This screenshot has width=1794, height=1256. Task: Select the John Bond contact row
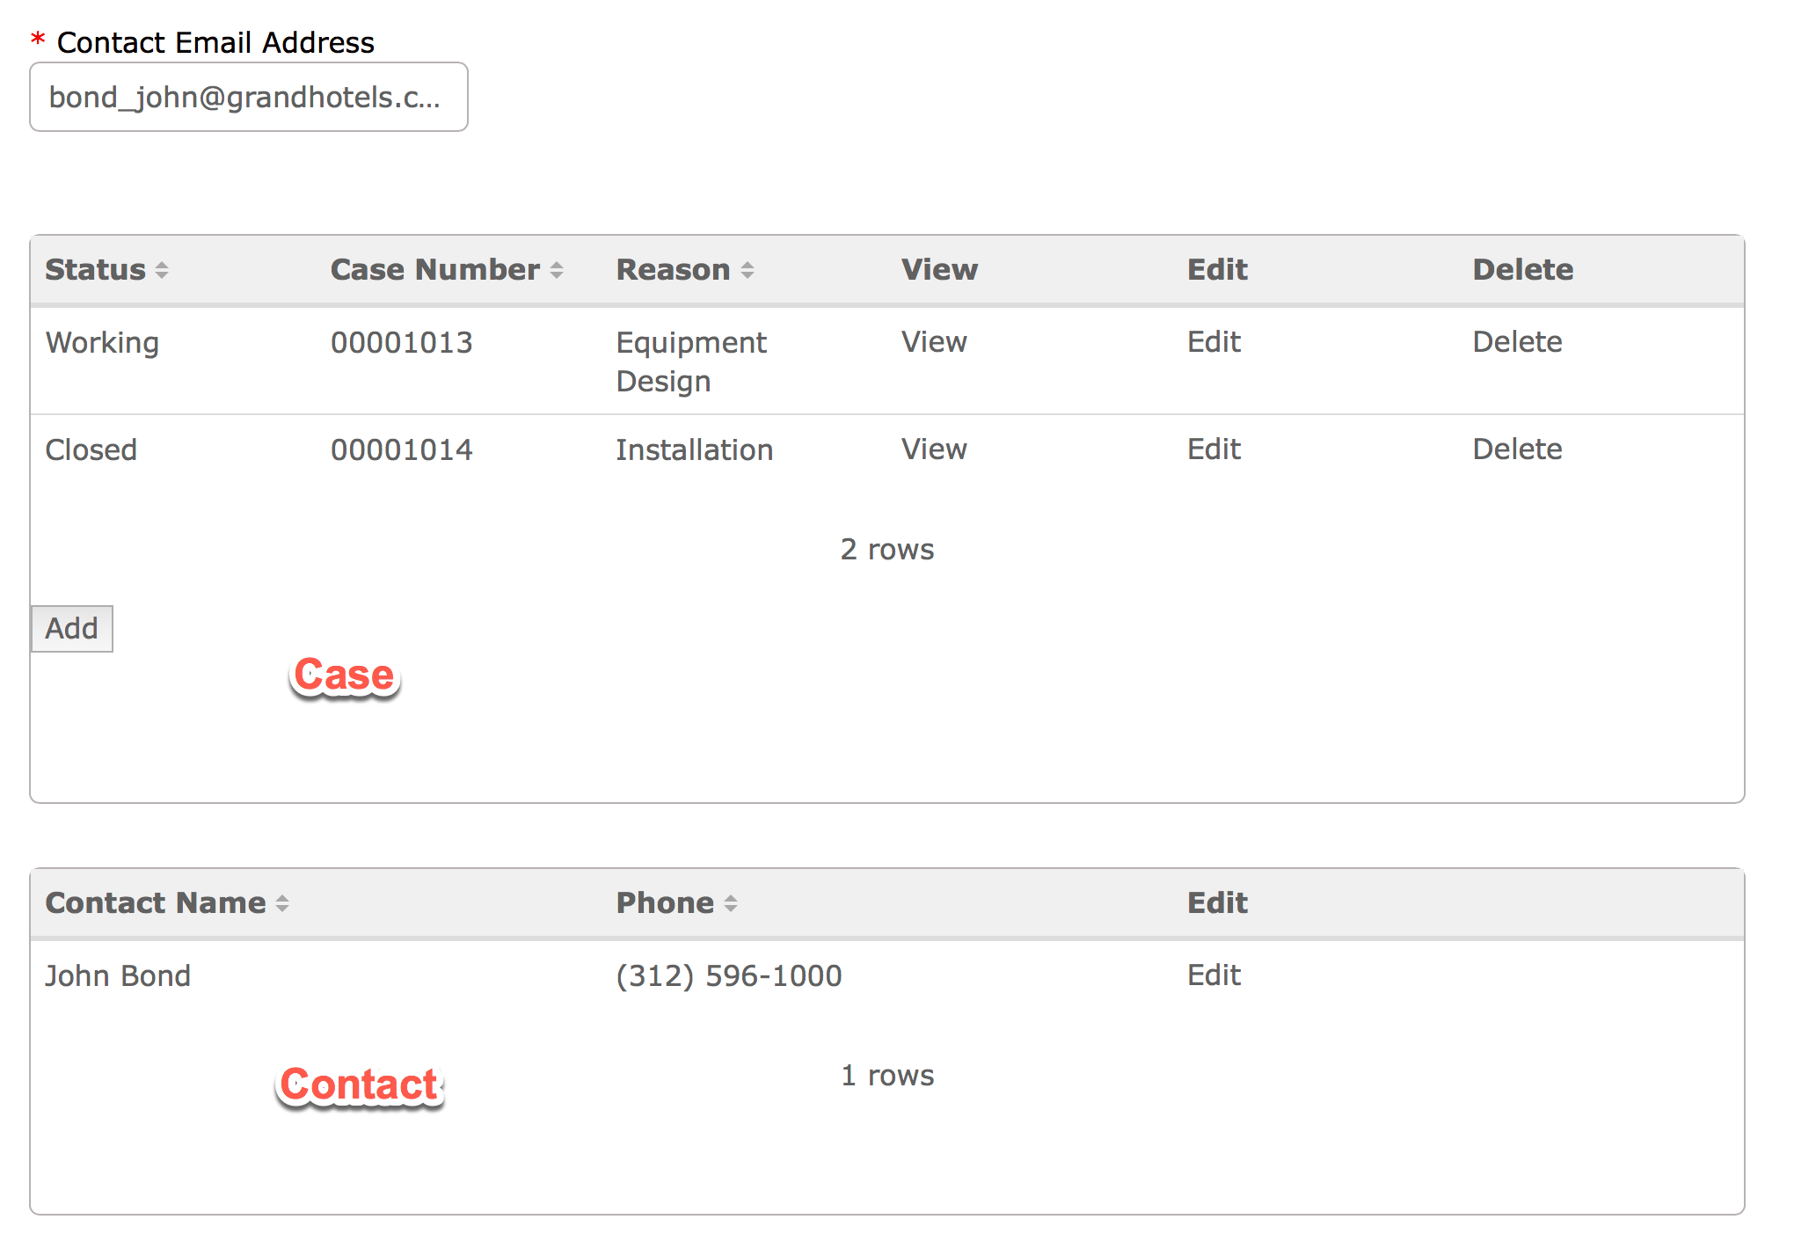pyautogui.click(x=118, y=976)
